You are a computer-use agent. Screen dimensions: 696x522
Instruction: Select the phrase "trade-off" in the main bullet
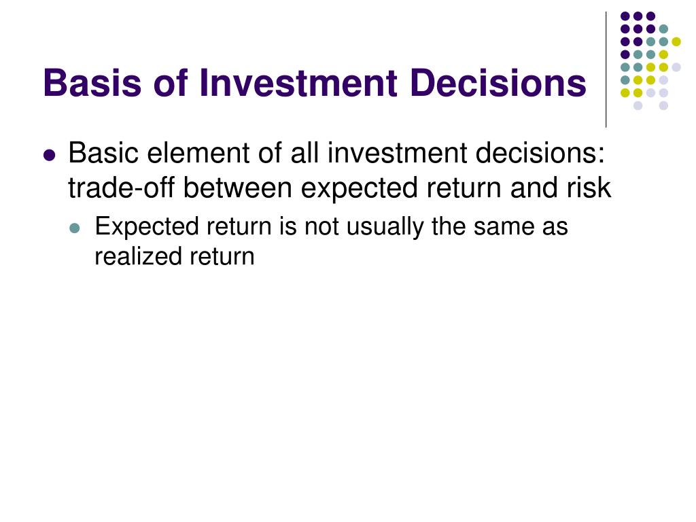click(x=121, y=188)
